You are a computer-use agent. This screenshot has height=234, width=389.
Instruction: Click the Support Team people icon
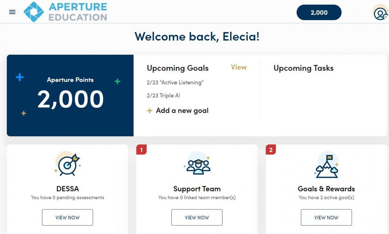click(198, 165)
